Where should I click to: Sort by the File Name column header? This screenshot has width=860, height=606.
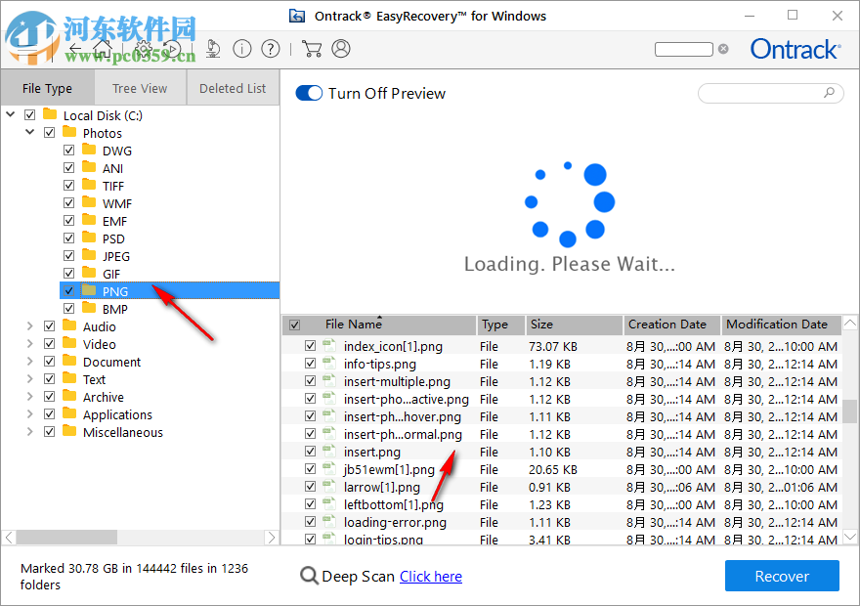click(379, 325)
